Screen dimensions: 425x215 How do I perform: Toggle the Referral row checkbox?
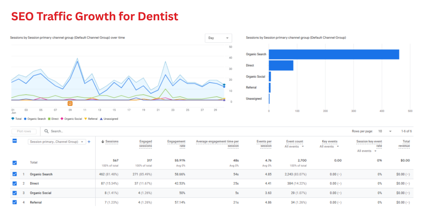coord(15,202)
